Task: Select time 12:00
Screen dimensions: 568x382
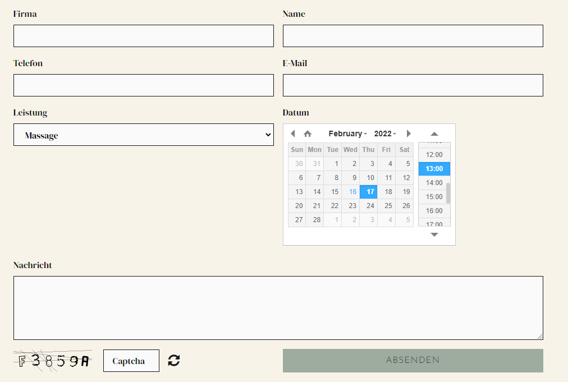Action: [434, 155]
